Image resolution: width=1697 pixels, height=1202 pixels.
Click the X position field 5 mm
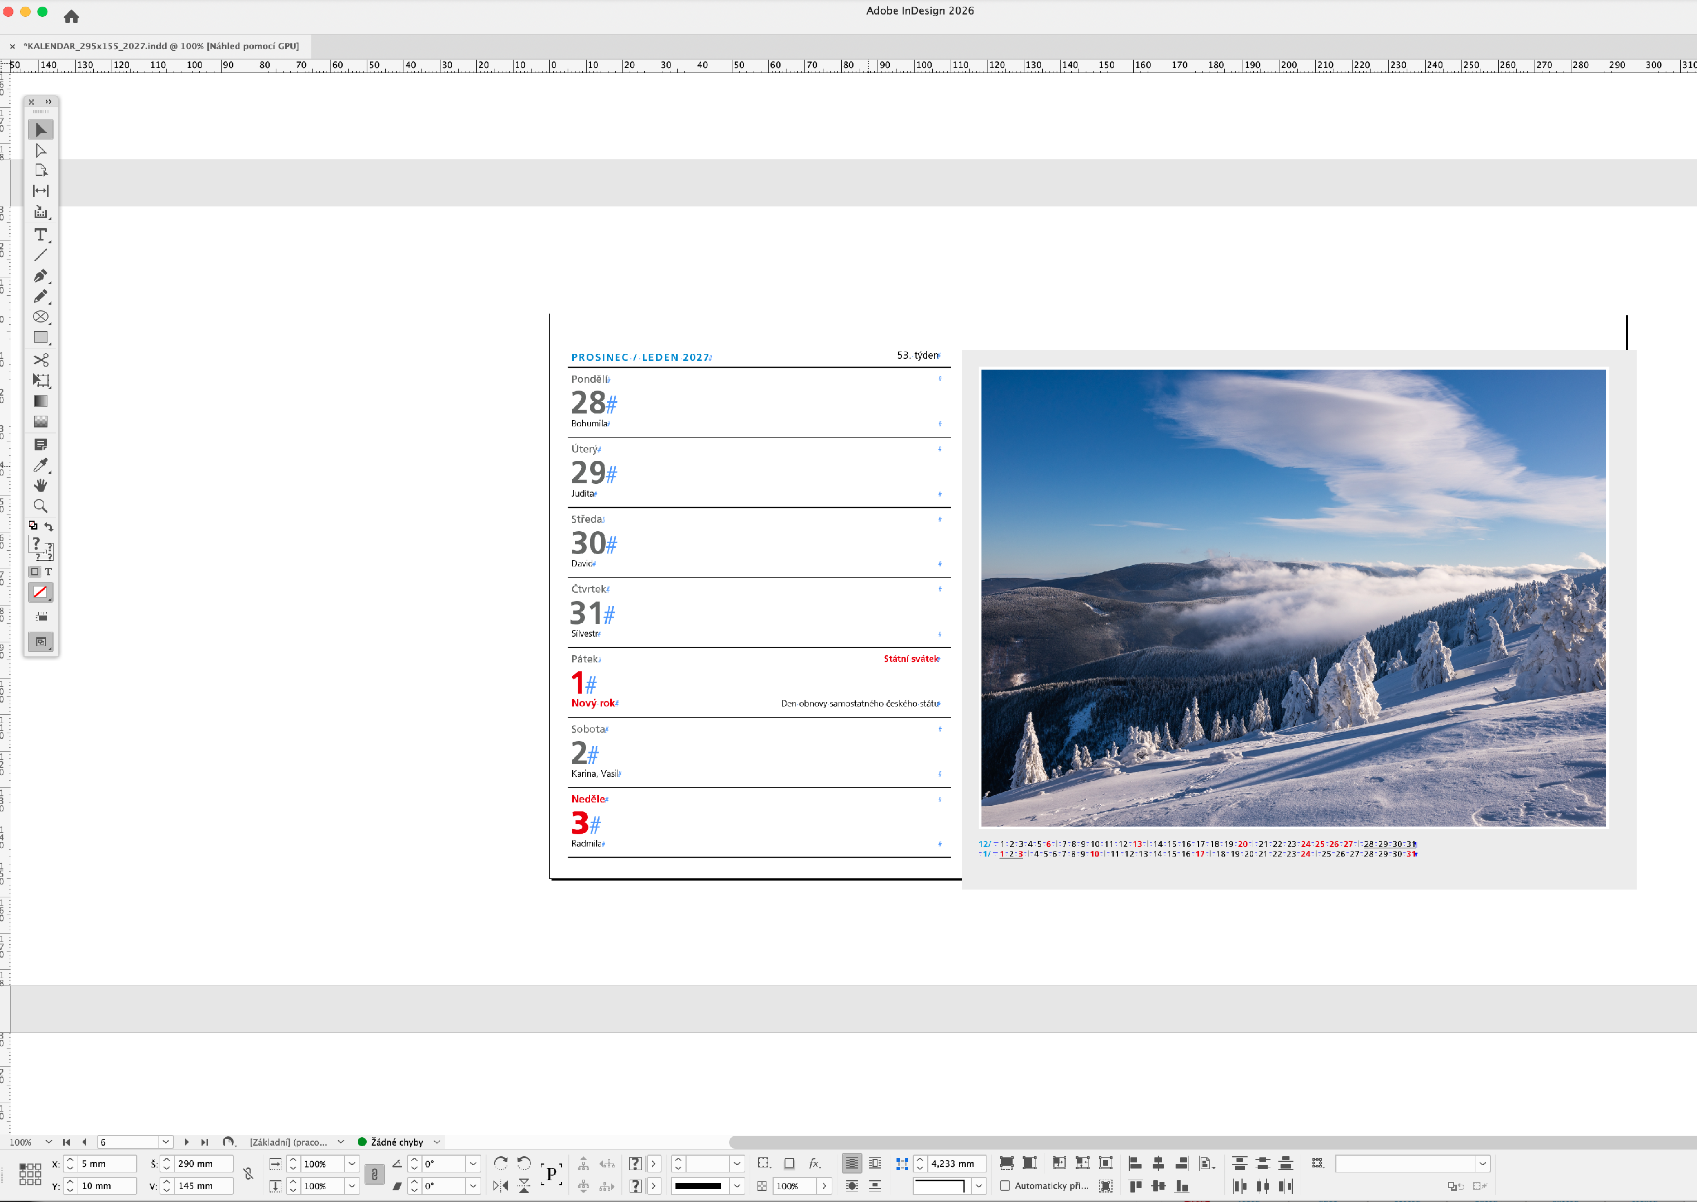[x=108, y=1163]
